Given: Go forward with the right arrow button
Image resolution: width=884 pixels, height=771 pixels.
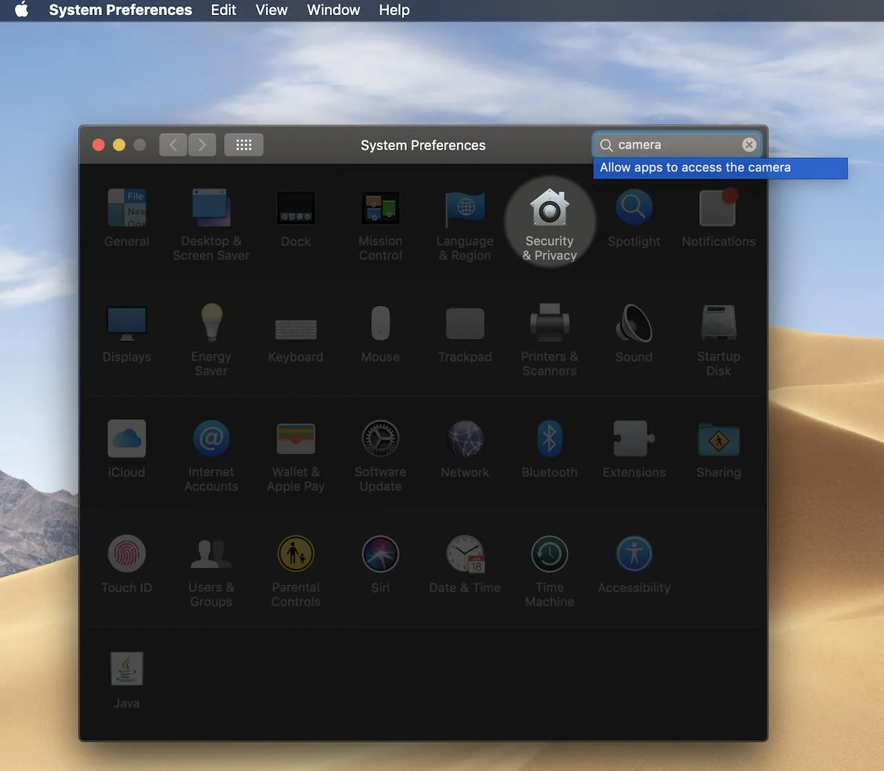Looking at the screenshot, I should tap(202, 145).
